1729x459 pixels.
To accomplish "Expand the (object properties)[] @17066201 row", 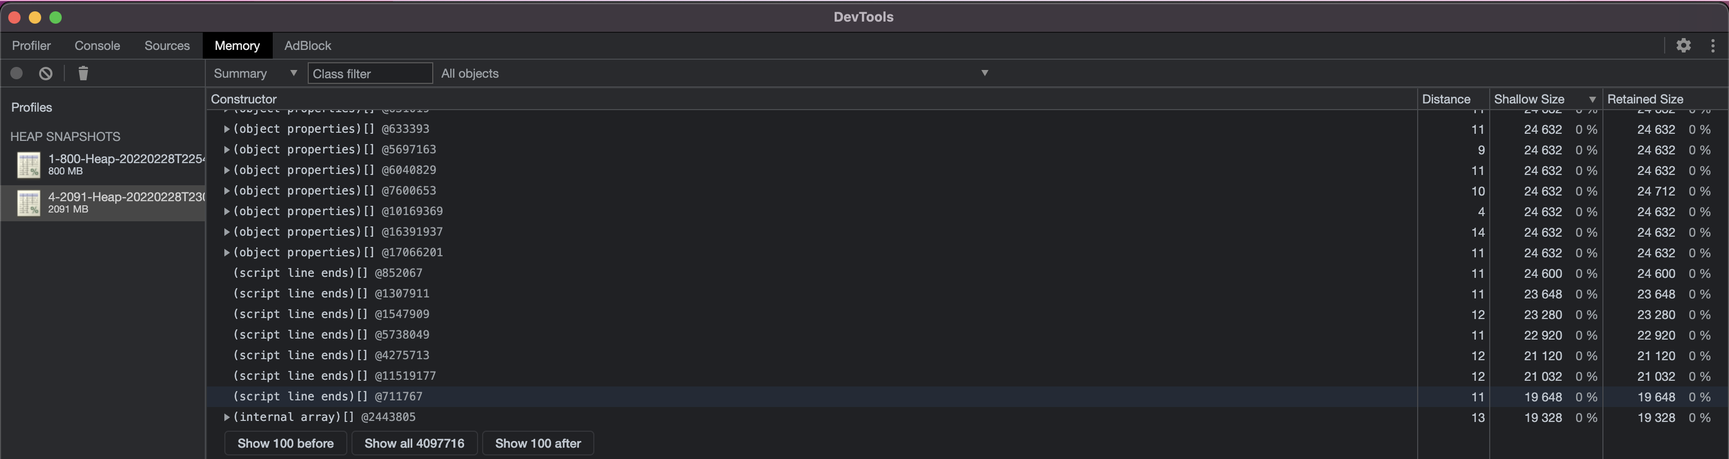I will pos(227,253).
